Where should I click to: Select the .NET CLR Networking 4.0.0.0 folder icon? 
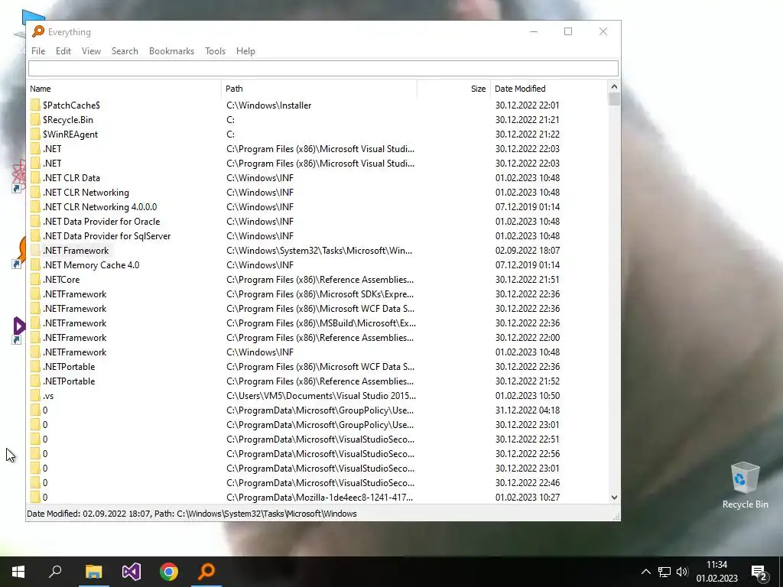(x=35, y=206)
